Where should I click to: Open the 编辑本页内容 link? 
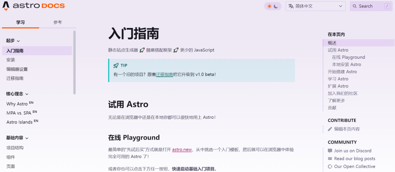pos(347,129)
